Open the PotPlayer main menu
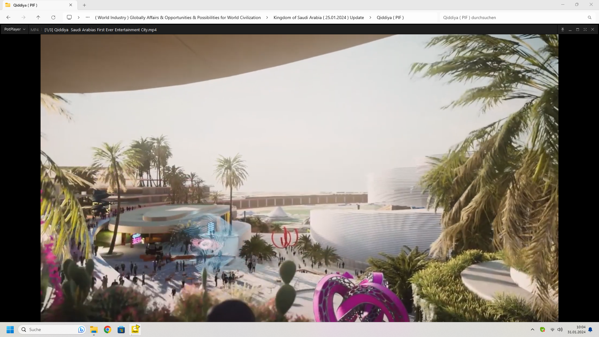The image size is (599, 337). point(15,29)
